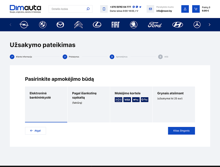Go to Pristatymas completed step
This screenshot has height=167, width=220.
71,57
